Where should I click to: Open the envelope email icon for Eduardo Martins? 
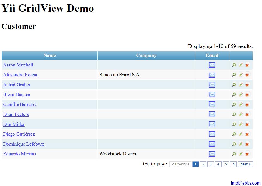pos(212,154)
